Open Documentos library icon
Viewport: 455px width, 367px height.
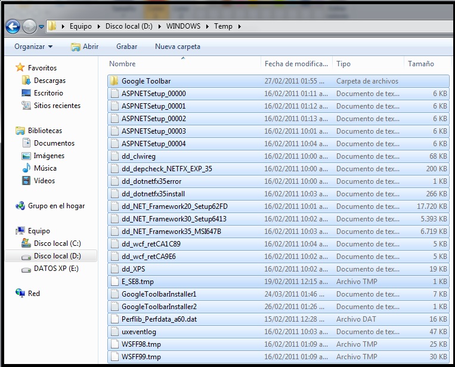point(26,143)
